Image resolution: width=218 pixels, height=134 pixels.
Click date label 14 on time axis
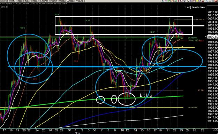135,130
